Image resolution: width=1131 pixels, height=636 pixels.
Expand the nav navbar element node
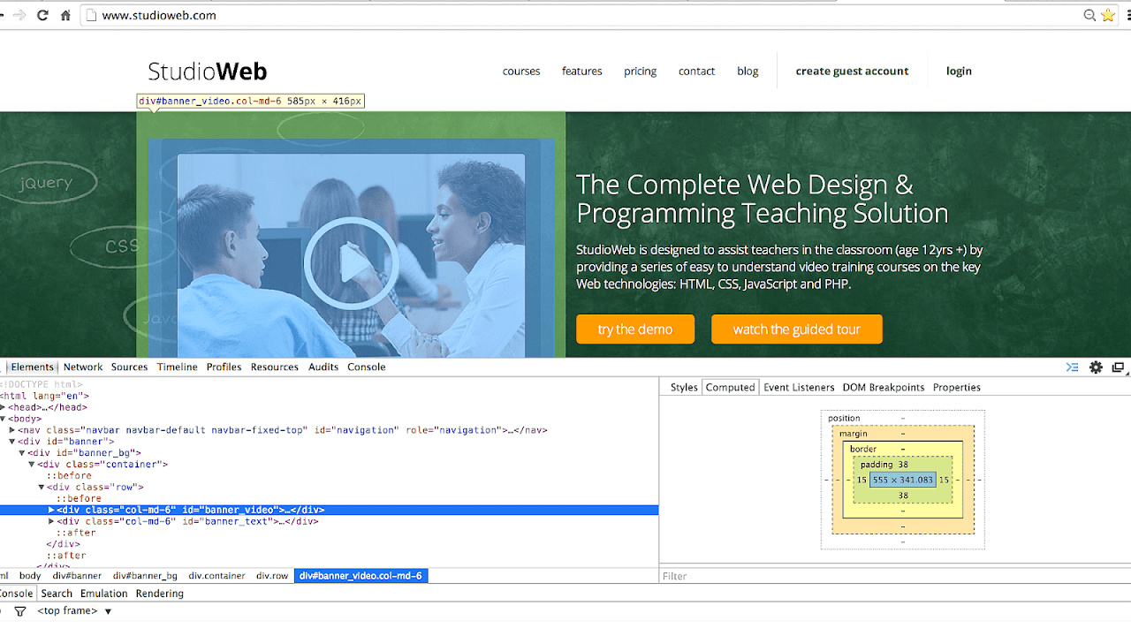point(12,431)
